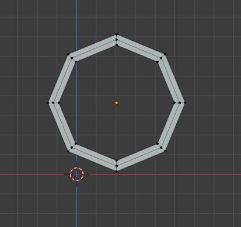Select the bottom middle-loop vertex
The image size is (241, 227).
tap(117, 166)
